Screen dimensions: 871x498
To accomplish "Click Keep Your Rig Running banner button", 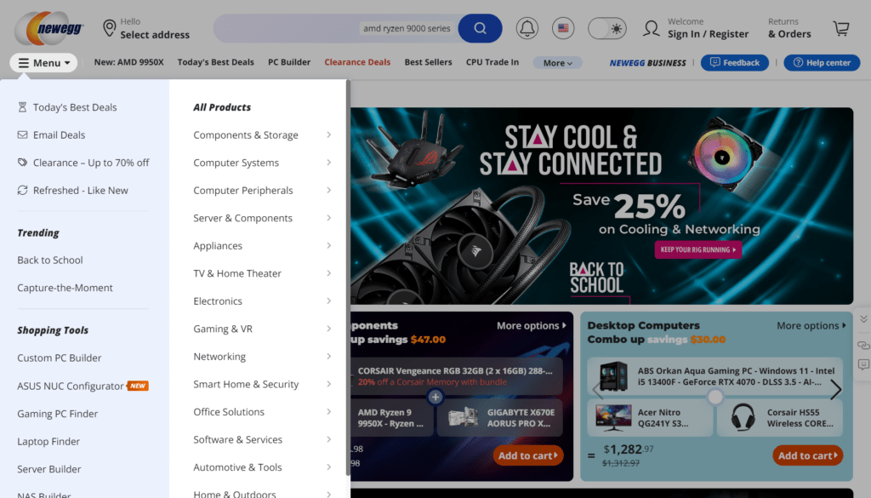I will (697, 249).
